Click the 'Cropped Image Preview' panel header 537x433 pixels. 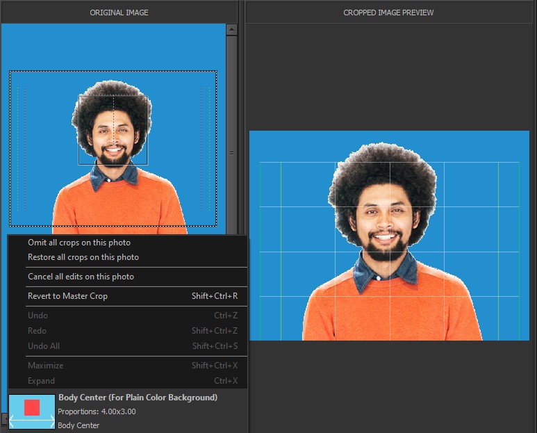[388, 13]
